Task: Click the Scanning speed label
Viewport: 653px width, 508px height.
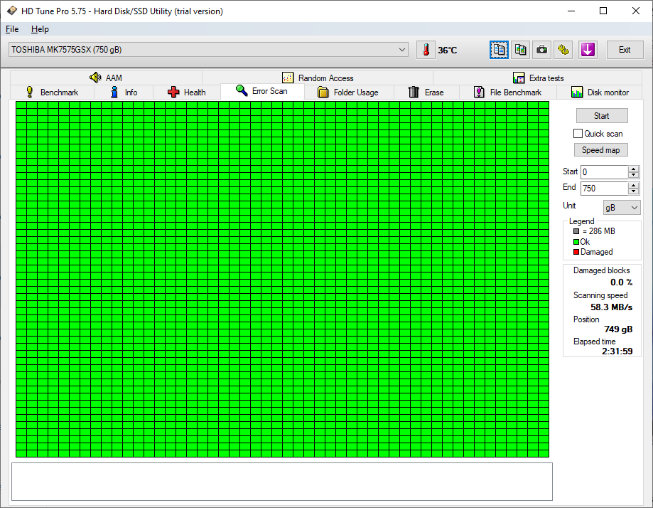Action: tap(600, 295)
